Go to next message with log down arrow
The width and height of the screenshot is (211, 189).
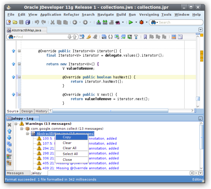[9, 138]
